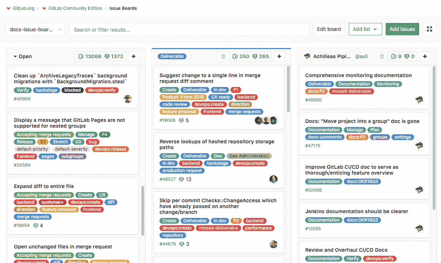Collapse the Open list
This screenshot has height=263, width=441.
click(x=15, y=56)
